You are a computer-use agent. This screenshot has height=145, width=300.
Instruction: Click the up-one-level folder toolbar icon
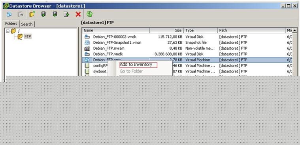pos(21,14)
